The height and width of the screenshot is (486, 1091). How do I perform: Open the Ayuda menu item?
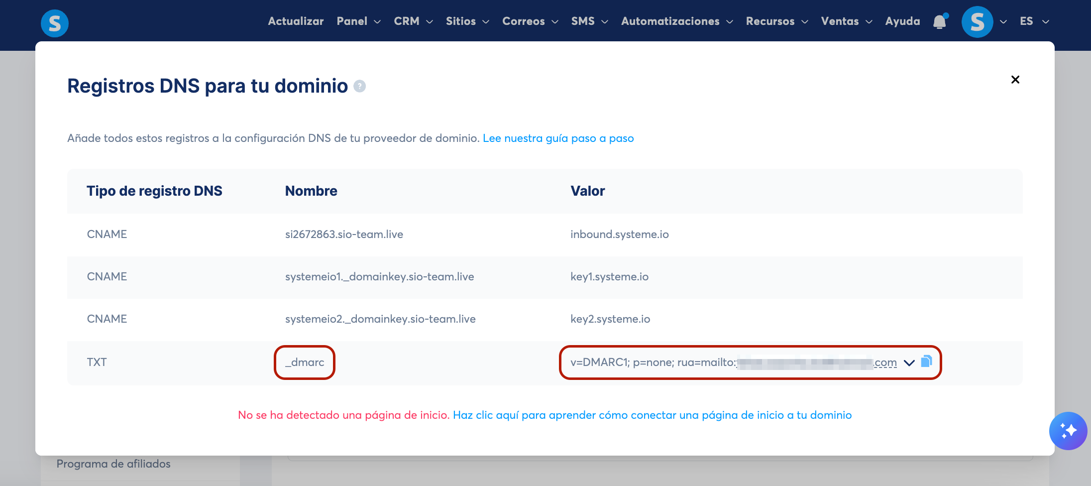pos(902,21)
